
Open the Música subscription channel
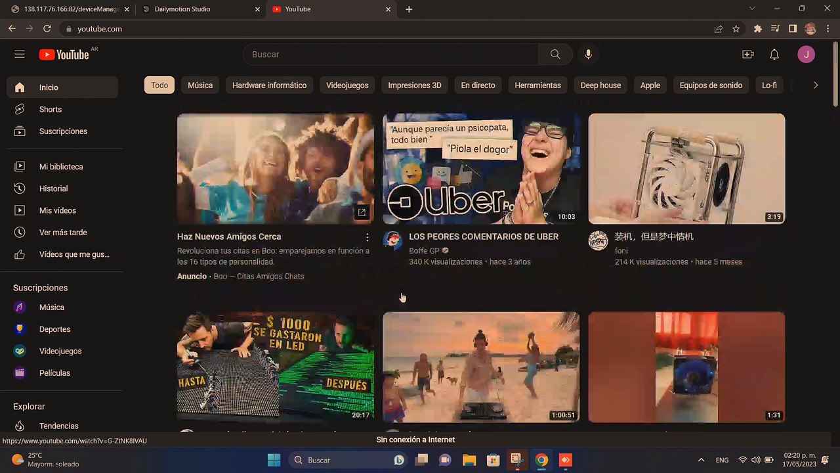pyautogui.click(x=62, y=307)
